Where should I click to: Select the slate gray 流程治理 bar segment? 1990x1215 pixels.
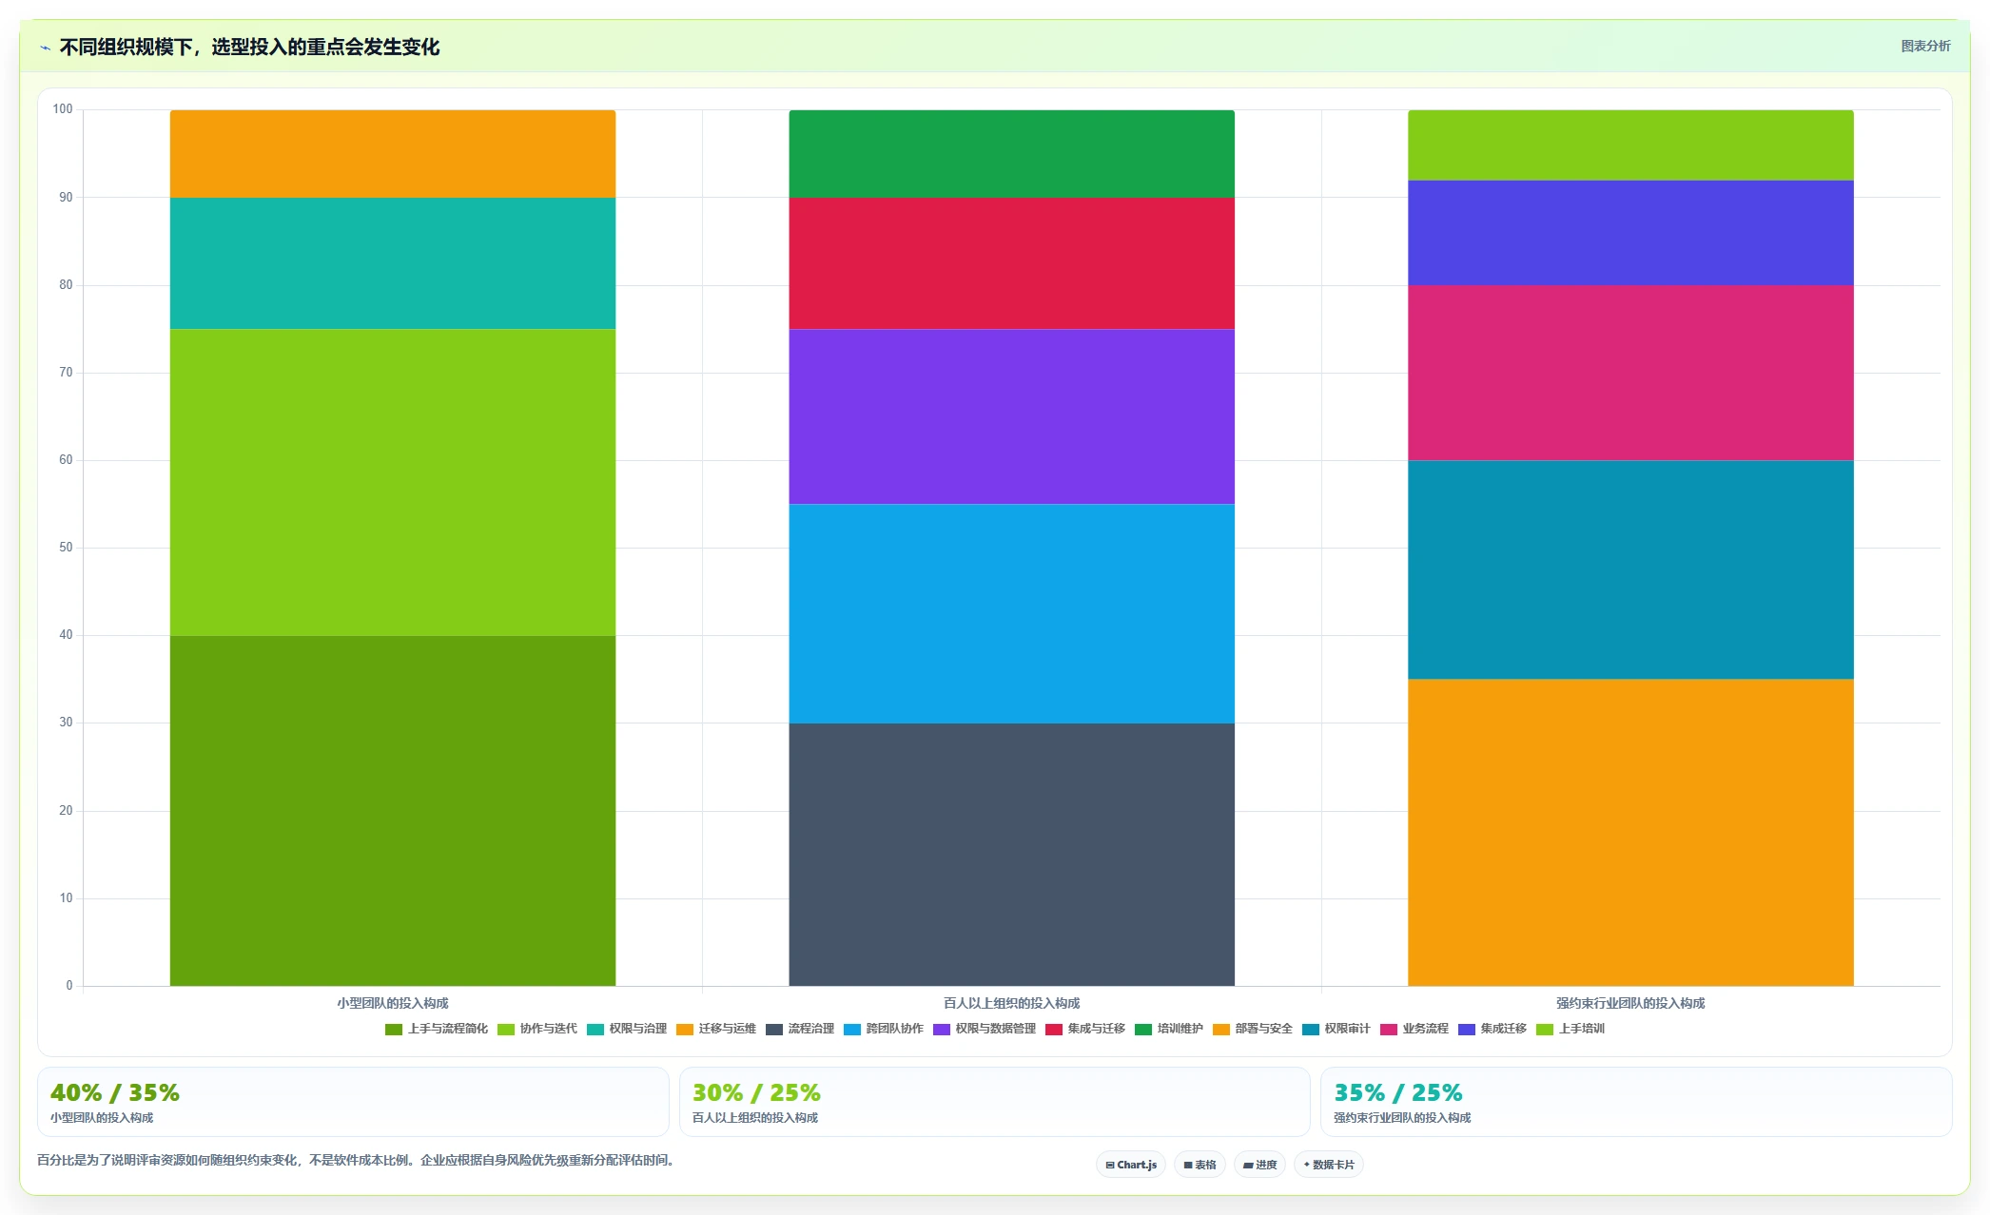[1012, 855]
